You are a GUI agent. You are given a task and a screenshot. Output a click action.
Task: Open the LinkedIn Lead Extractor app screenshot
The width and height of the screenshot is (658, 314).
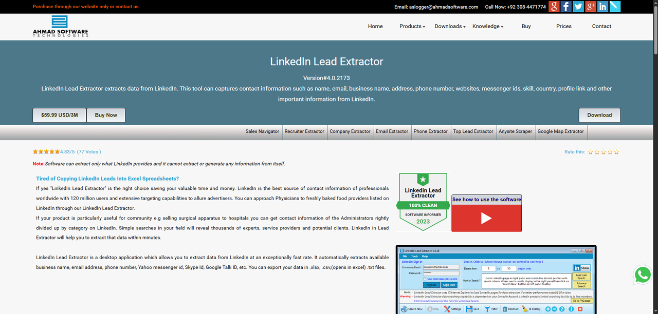(496, 280)
